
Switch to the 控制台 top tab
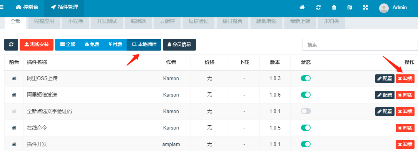(x=27, y=7)
